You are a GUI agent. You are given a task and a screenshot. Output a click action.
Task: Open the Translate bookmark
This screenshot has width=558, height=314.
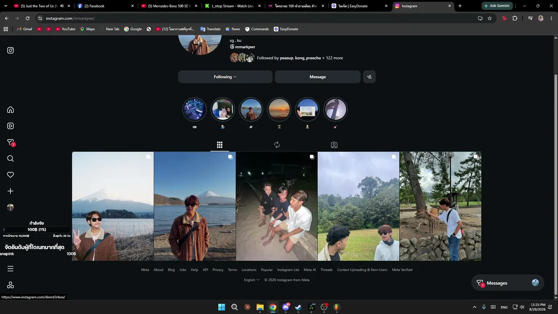coord(210,29)
